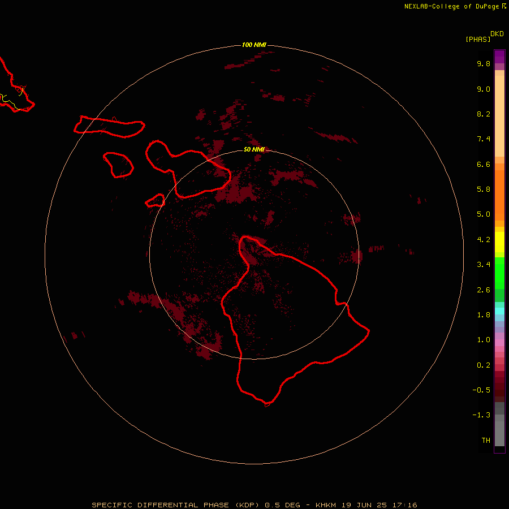
Task: Click the 0.5 DEG elevation label
Action: pyautogui.click(x=282, y=505)
